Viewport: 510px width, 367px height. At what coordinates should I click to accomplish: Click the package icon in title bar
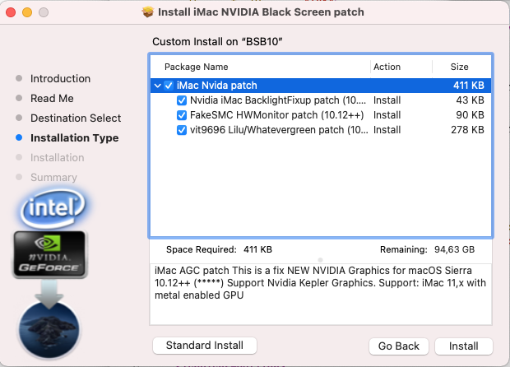tap(148, 12)
